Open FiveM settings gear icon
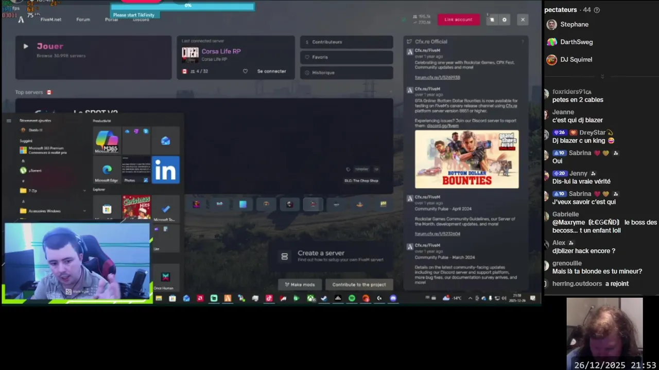This screenshot has height=370, width=659. coord(505,20)
